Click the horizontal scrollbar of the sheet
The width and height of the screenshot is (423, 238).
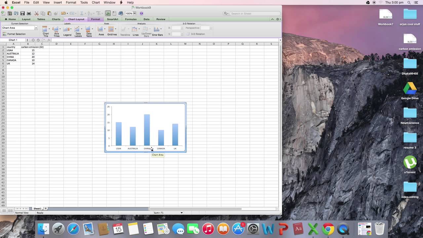coord(196,209)
